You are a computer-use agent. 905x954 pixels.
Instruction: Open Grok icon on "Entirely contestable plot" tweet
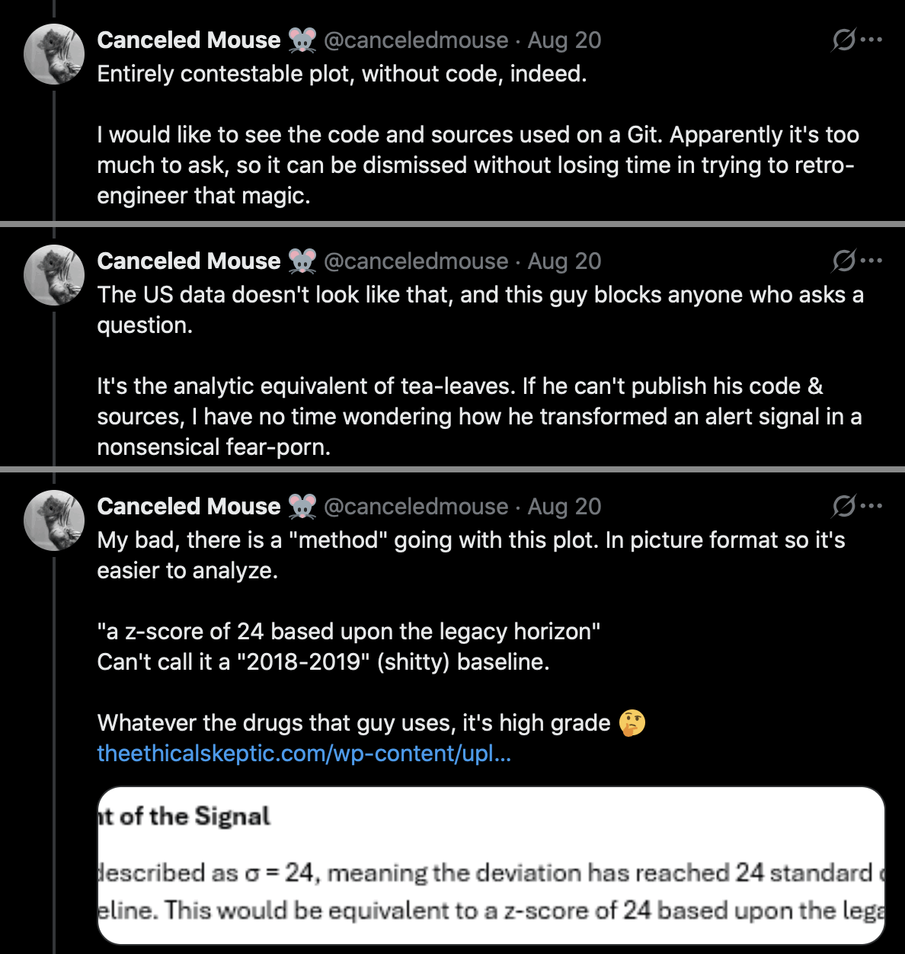point(843,40)
